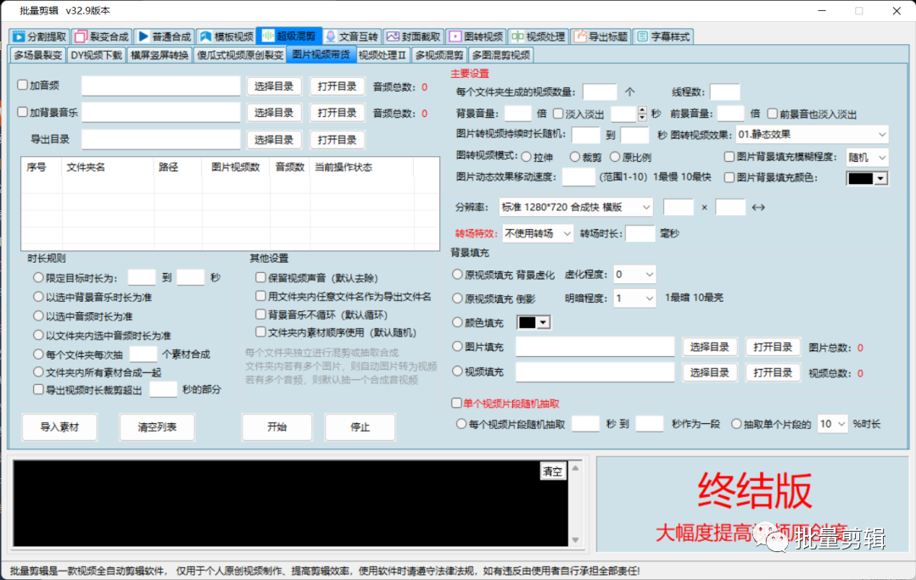Select 拉伸 image mode radio

tap(527, 157)
